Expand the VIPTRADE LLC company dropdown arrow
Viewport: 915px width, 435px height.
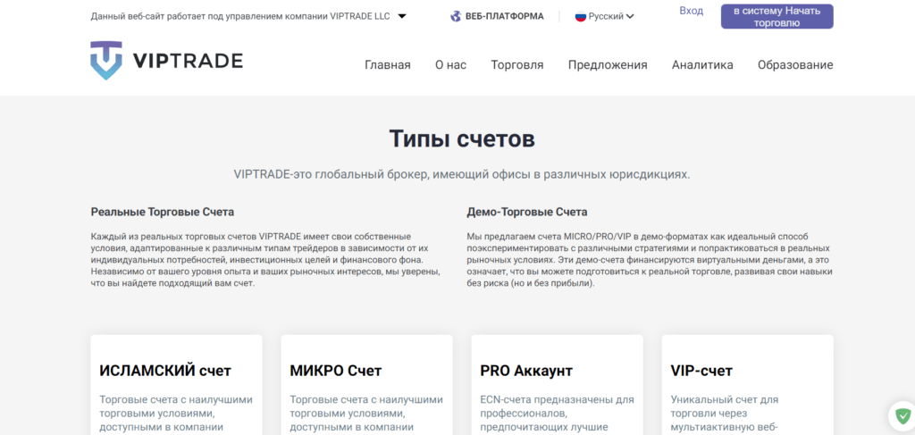(x=402, y=16)
